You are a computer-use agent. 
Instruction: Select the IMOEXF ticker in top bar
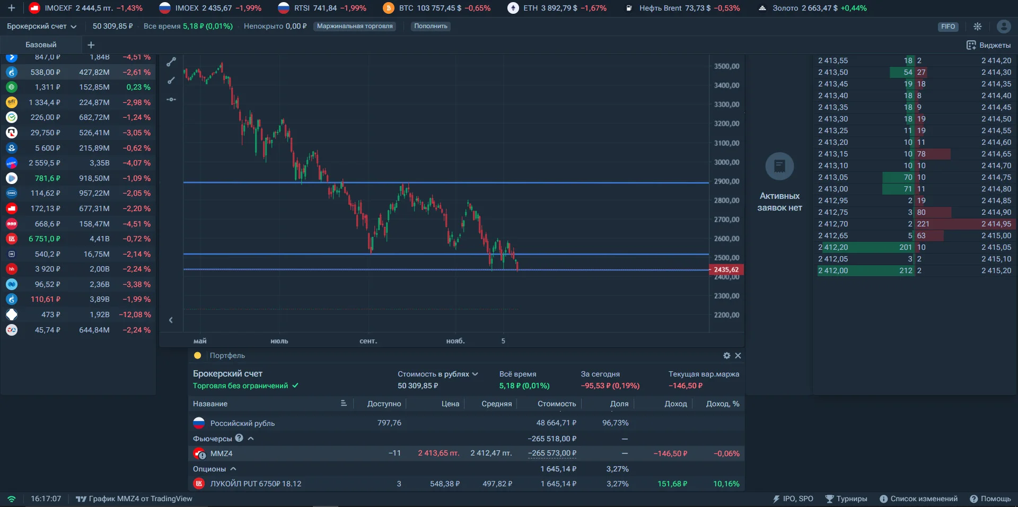point(85,8)
